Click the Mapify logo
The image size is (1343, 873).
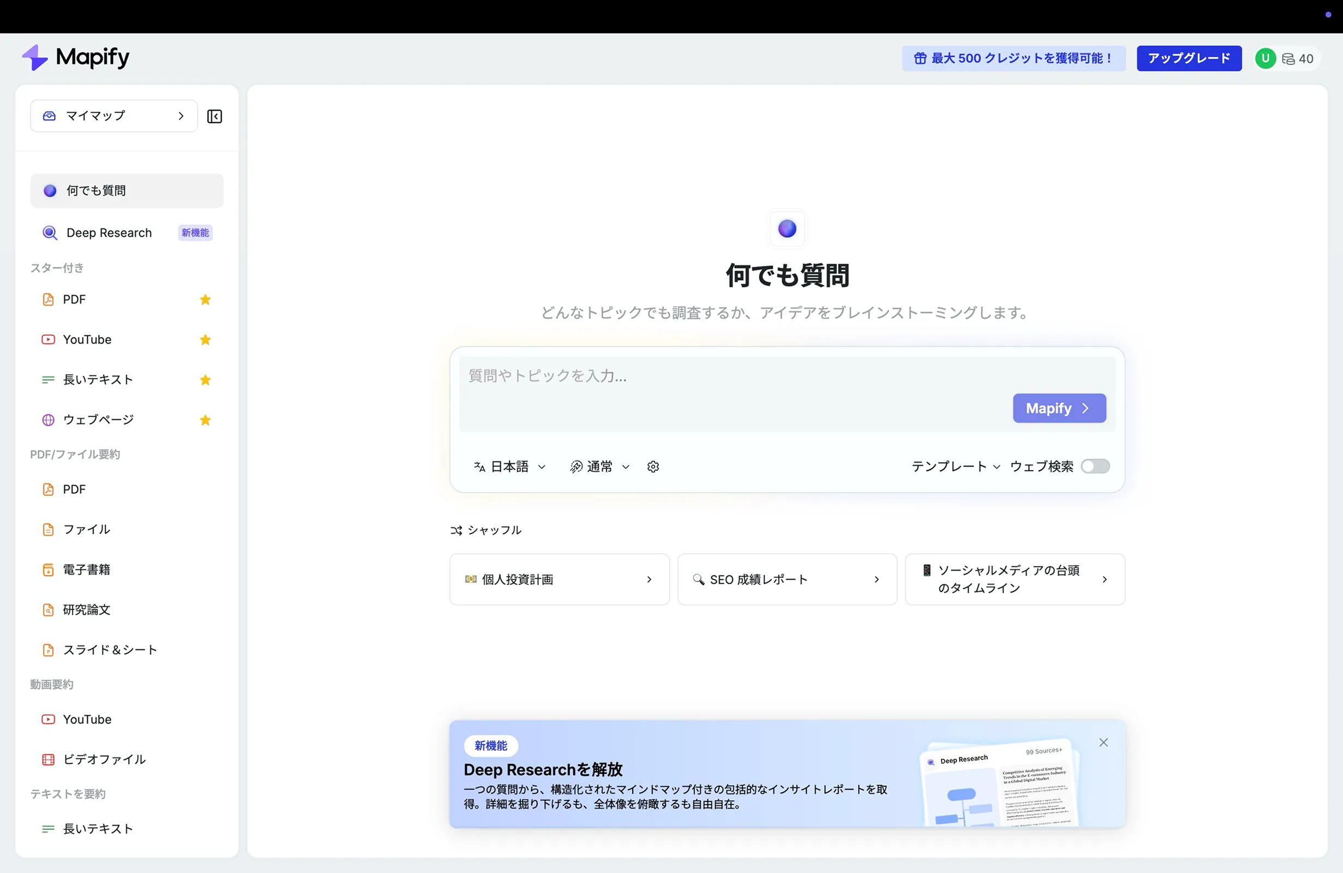(x=76, y=57)
